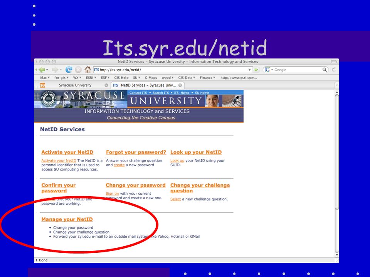Close the NetID Services tab
Screen dimensions: 370x277
[x=180, y=85]
